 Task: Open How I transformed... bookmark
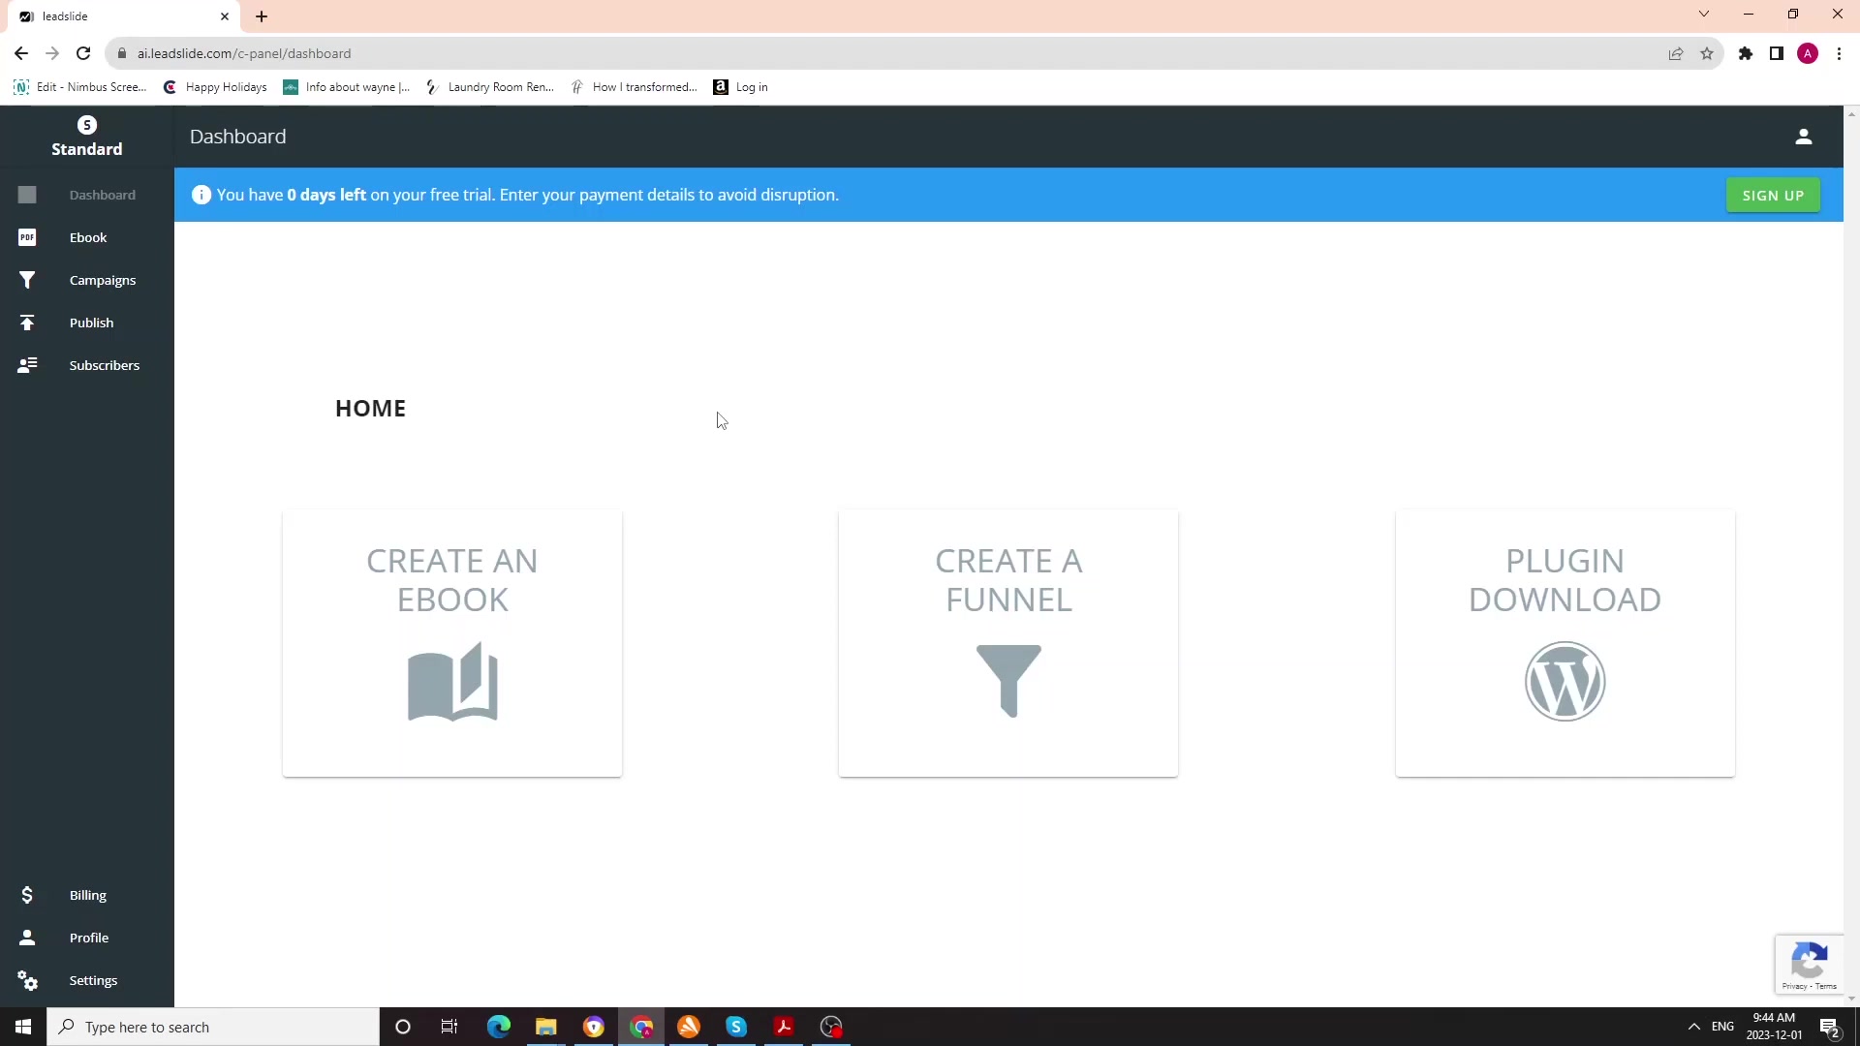(x=635, y=87)
